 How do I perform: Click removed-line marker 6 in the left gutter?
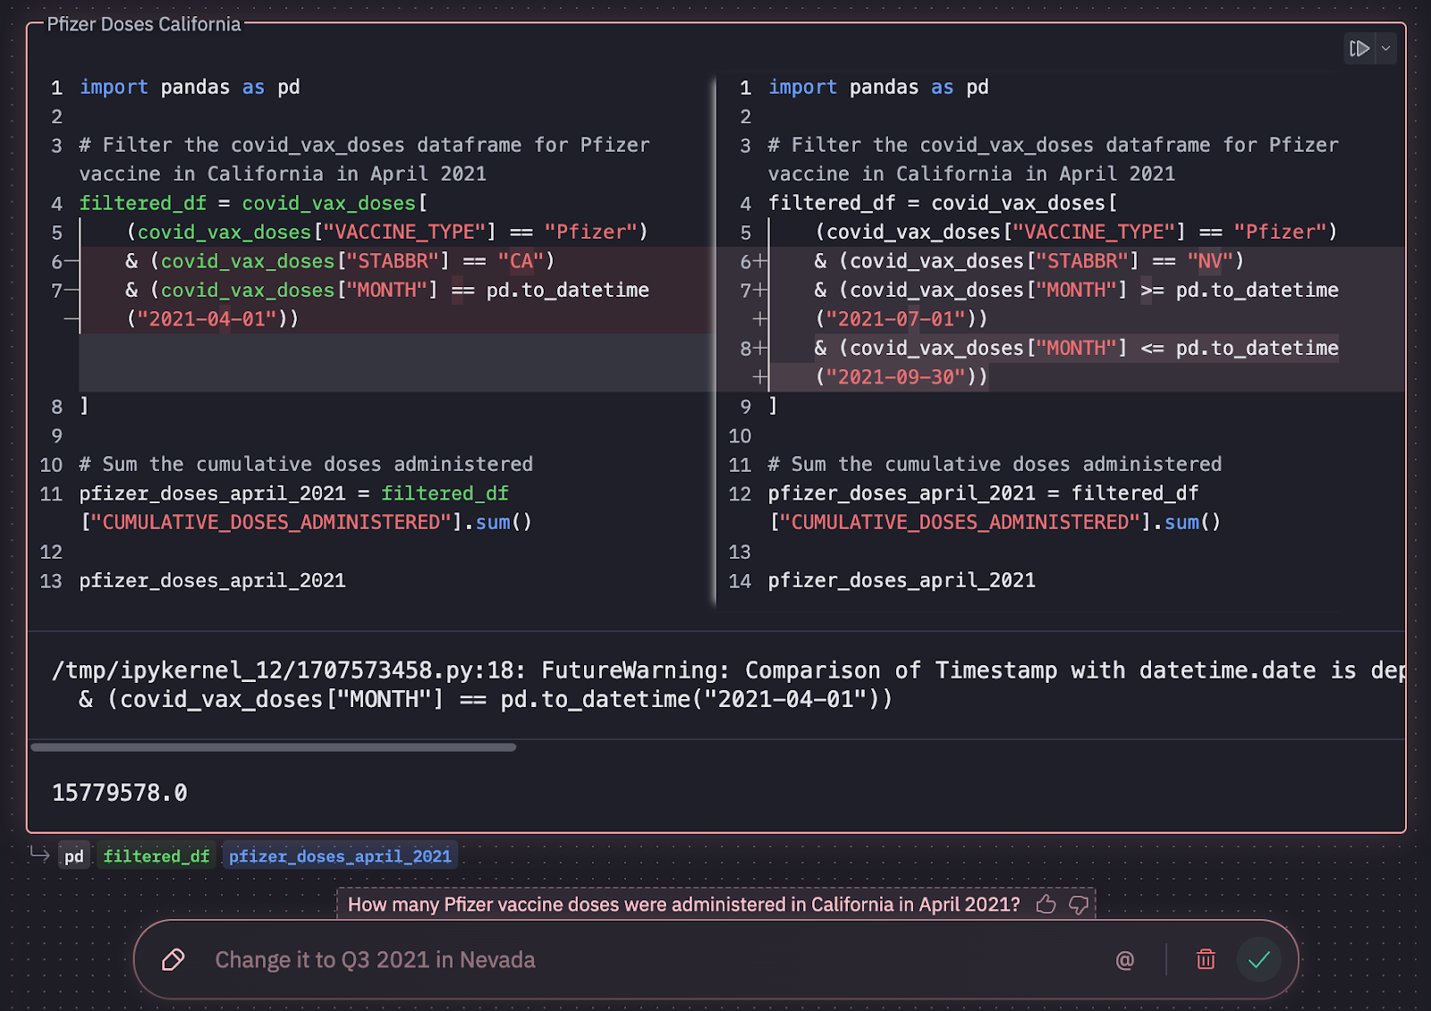64,262
